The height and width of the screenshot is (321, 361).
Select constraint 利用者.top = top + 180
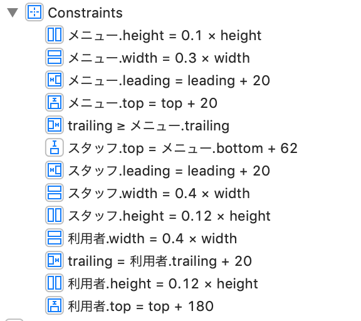click(140, 306)
